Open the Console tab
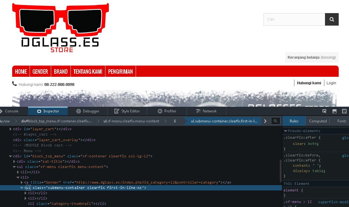The image size is (349, 207). point(12,111)
